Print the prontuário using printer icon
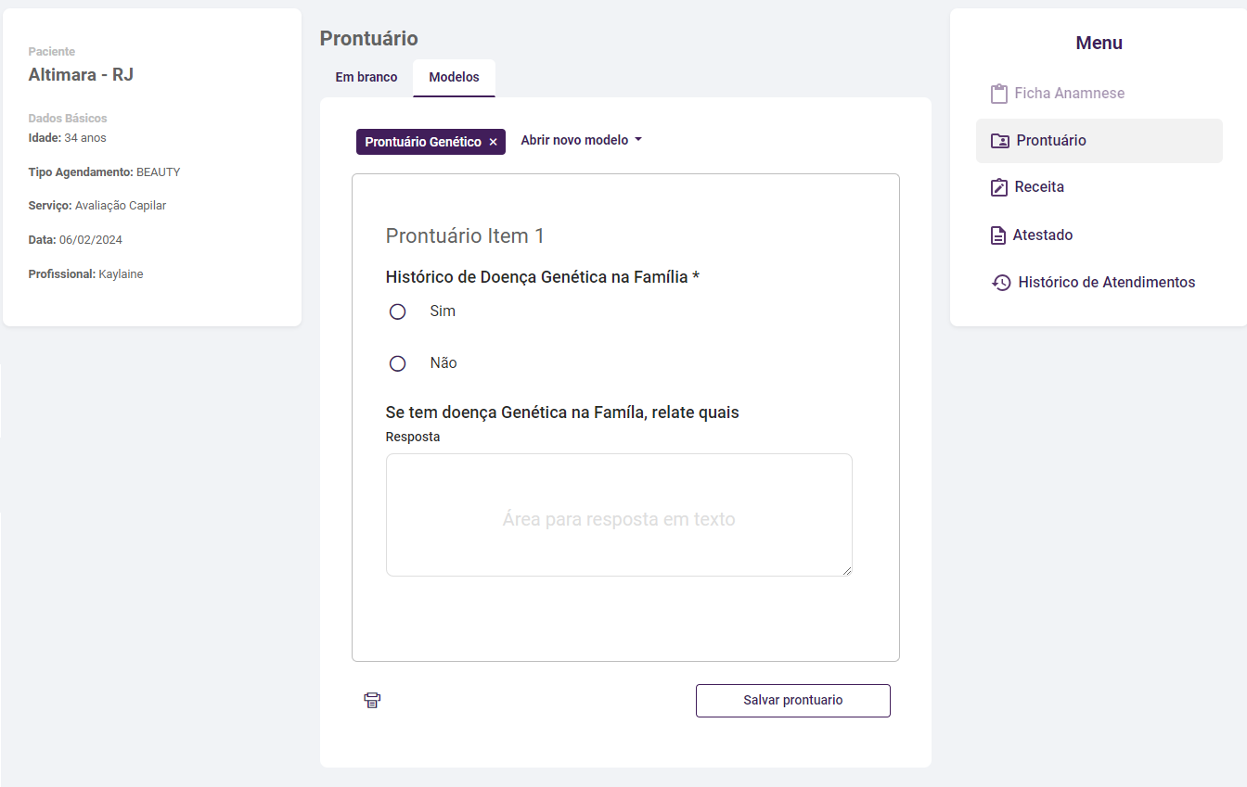This screenshot has width=1247, height=787. [x=372, y=701]
